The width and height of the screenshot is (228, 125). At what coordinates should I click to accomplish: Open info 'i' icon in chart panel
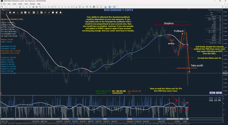(x=18, y=13)
